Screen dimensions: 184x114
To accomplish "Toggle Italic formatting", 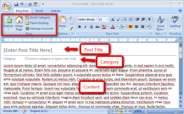I will pos(85,27).
